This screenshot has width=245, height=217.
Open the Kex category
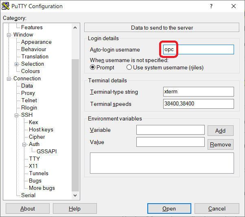pos(33,122)
